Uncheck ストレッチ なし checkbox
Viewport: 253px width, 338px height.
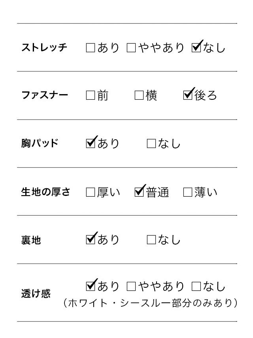(196, 48)
